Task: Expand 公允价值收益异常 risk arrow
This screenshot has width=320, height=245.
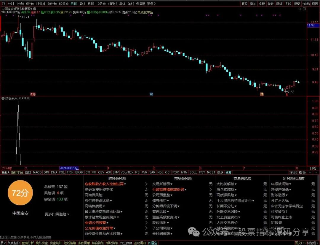Action: coord(146,228)
